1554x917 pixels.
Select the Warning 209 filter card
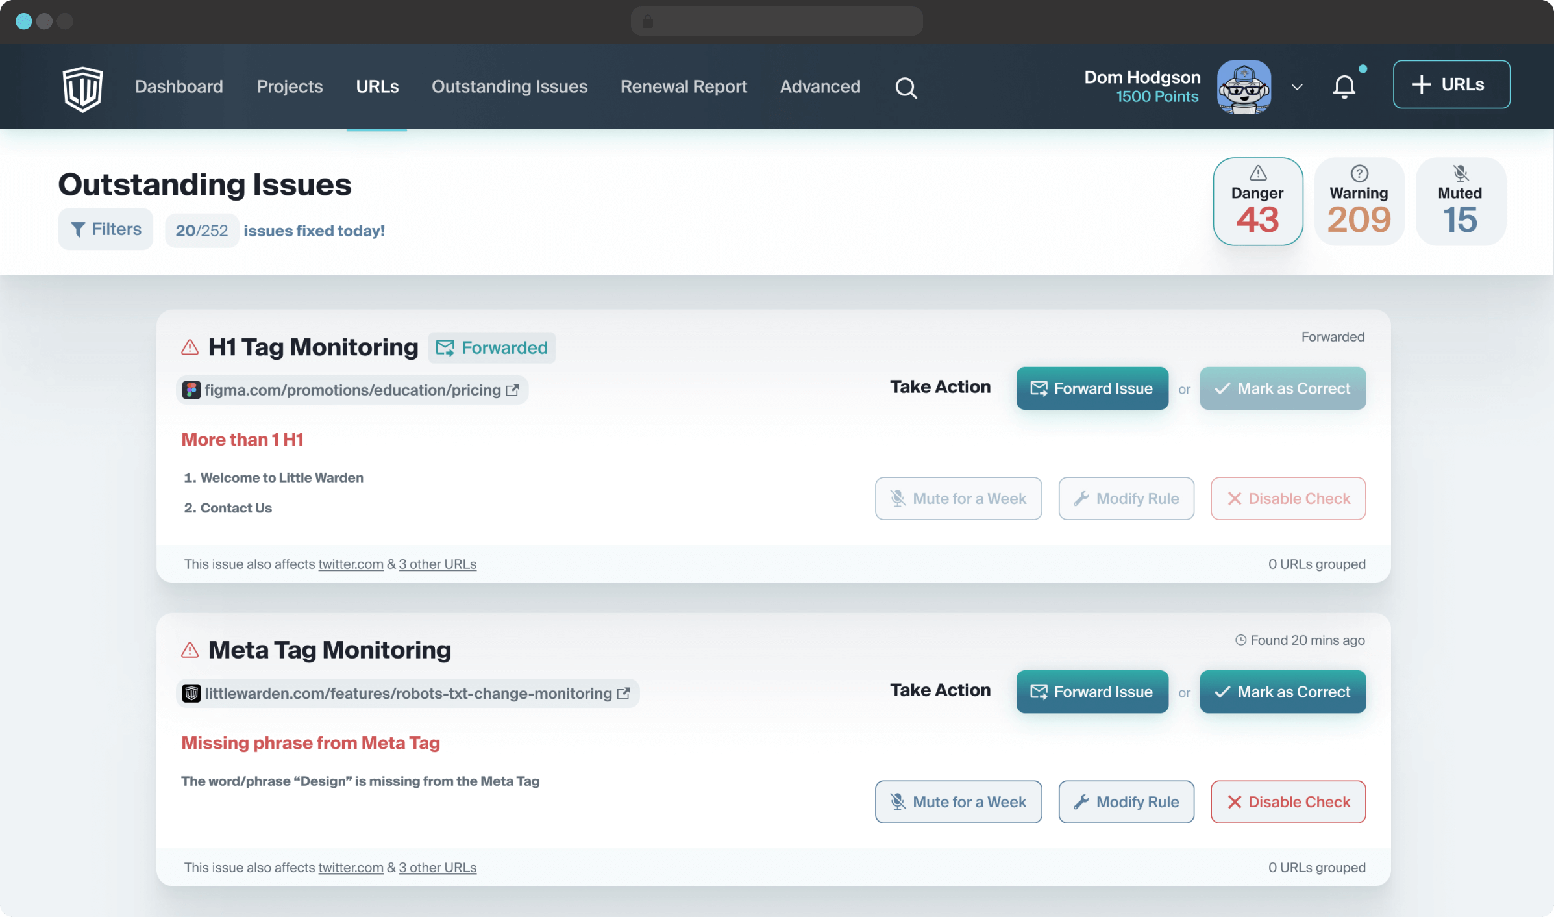[1359, 201]
